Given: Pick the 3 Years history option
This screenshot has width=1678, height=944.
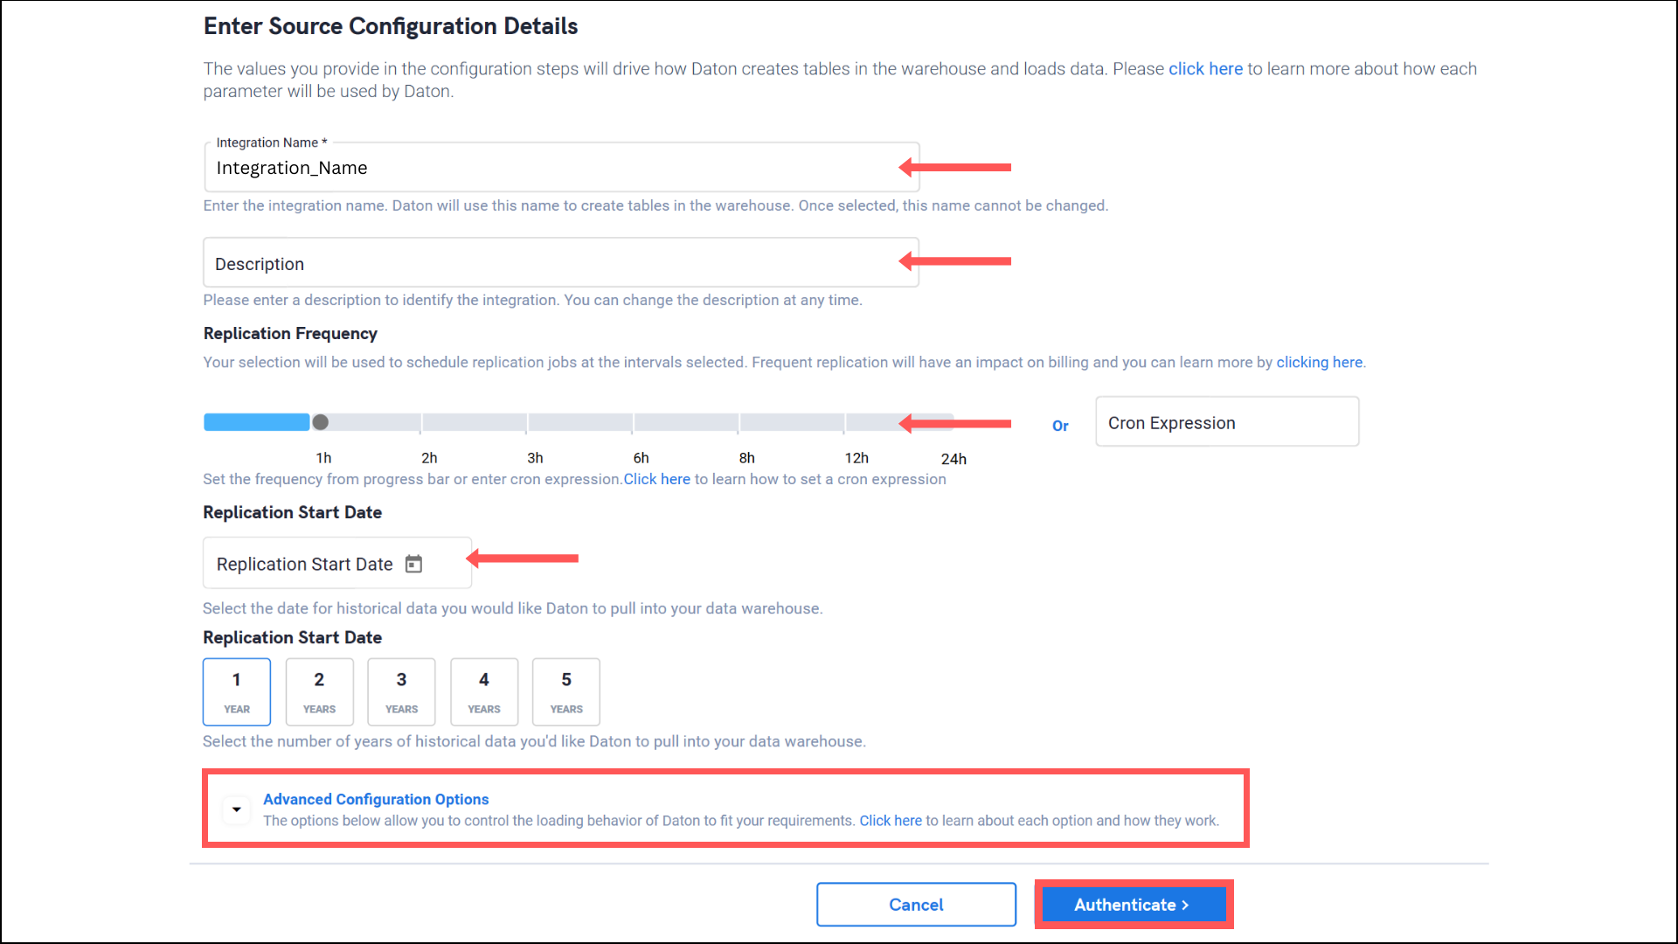Looking at the screenshot, I should [x=401, y=691].
